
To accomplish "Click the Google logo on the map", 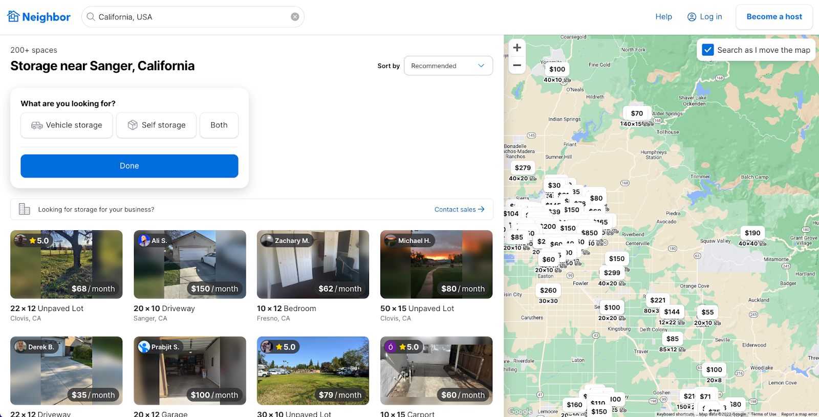I will point(520,411).
